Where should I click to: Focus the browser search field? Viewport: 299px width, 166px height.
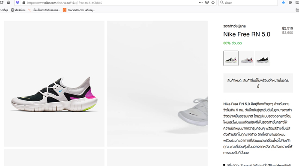(x=248, y=3)
